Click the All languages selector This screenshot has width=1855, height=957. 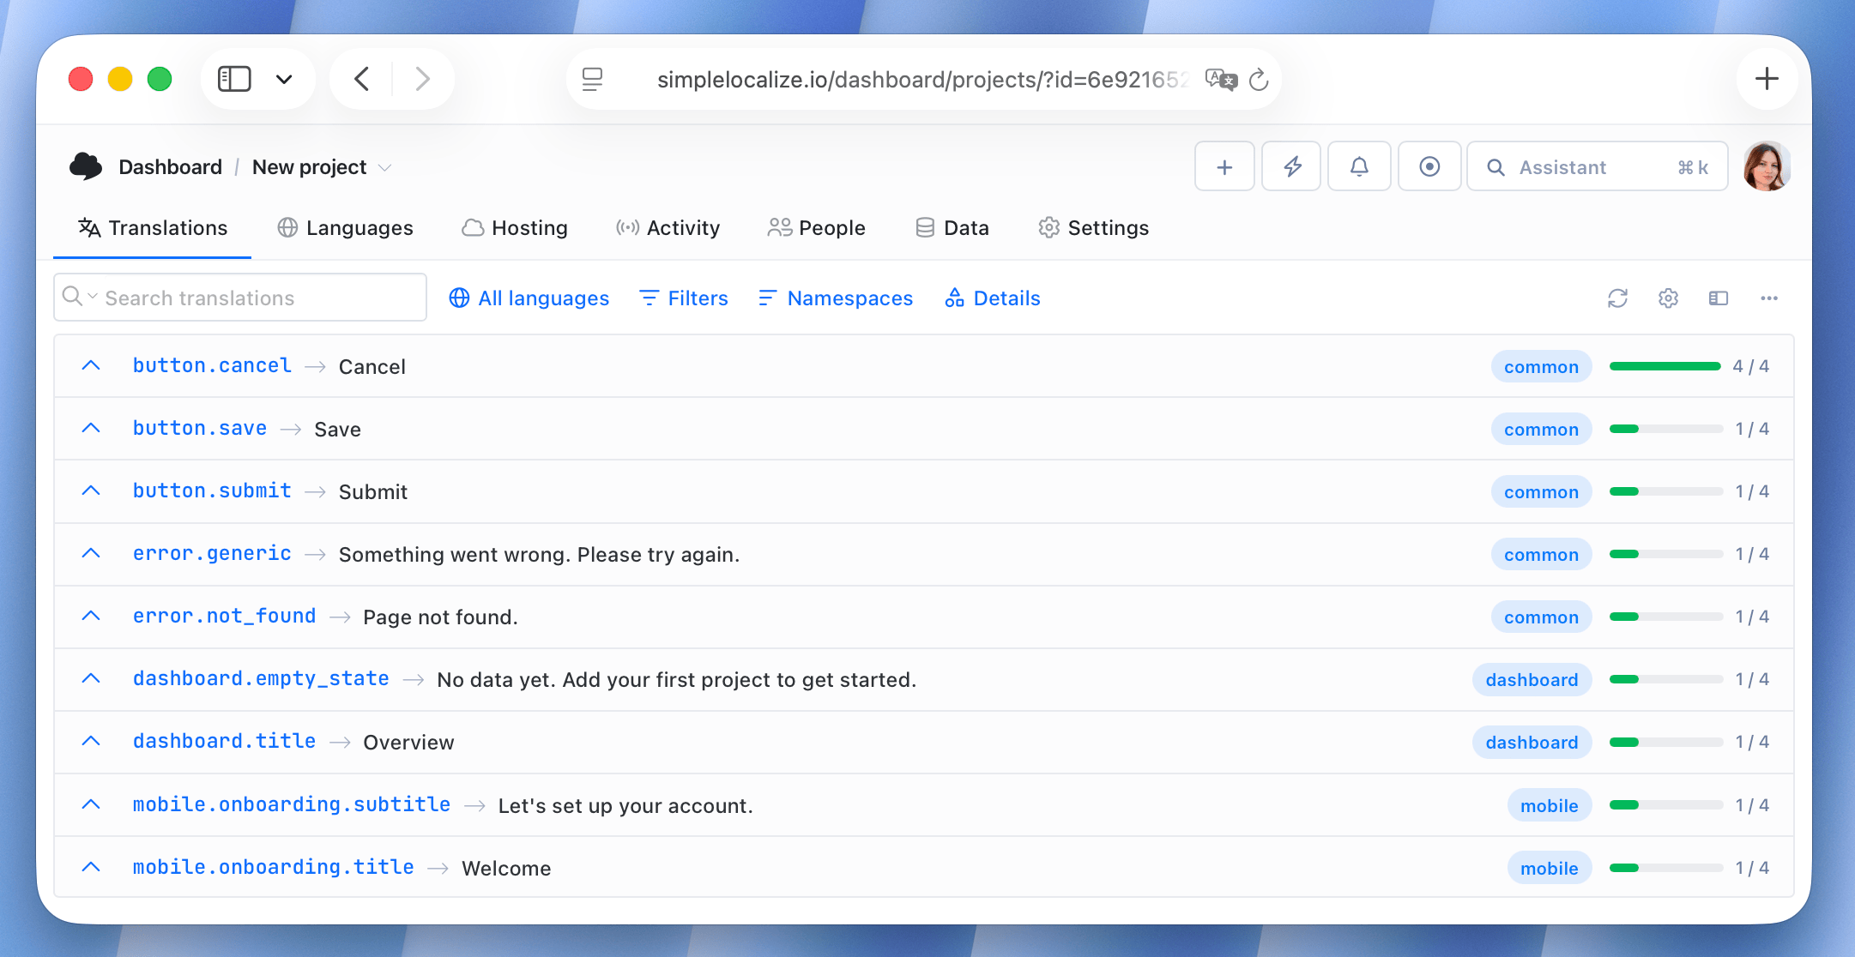click(x=529, y=298)
